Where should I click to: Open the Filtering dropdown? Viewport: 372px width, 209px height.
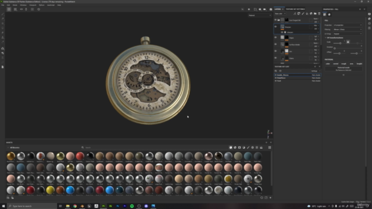point(348,30)
